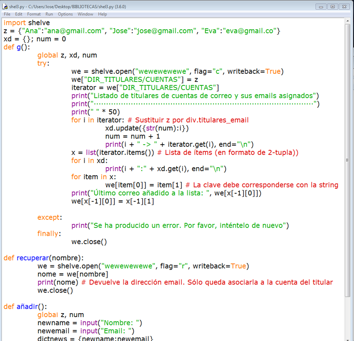
Task: Click the 'Listado de titulares de cuentas' string
Action: (x=203, y=96)
